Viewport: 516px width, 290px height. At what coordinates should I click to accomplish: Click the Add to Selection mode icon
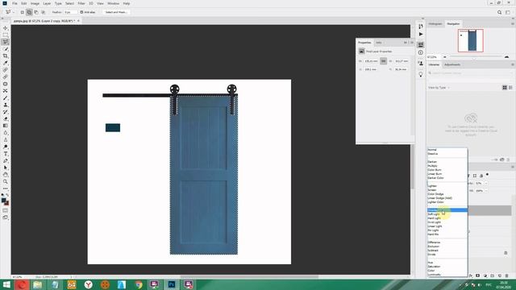(29, 12)
